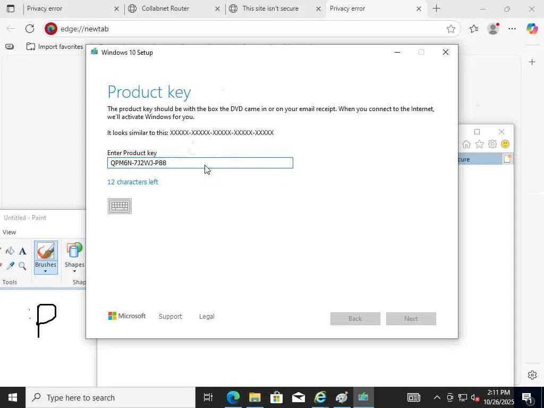
Task: Click the Microsoft logo in Setup
Action: (x=126, y=316)
